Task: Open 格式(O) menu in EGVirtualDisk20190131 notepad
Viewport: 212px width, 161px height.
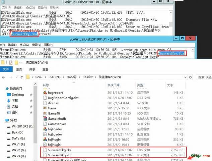Action: pyautogui.click(x=24, y=45)
